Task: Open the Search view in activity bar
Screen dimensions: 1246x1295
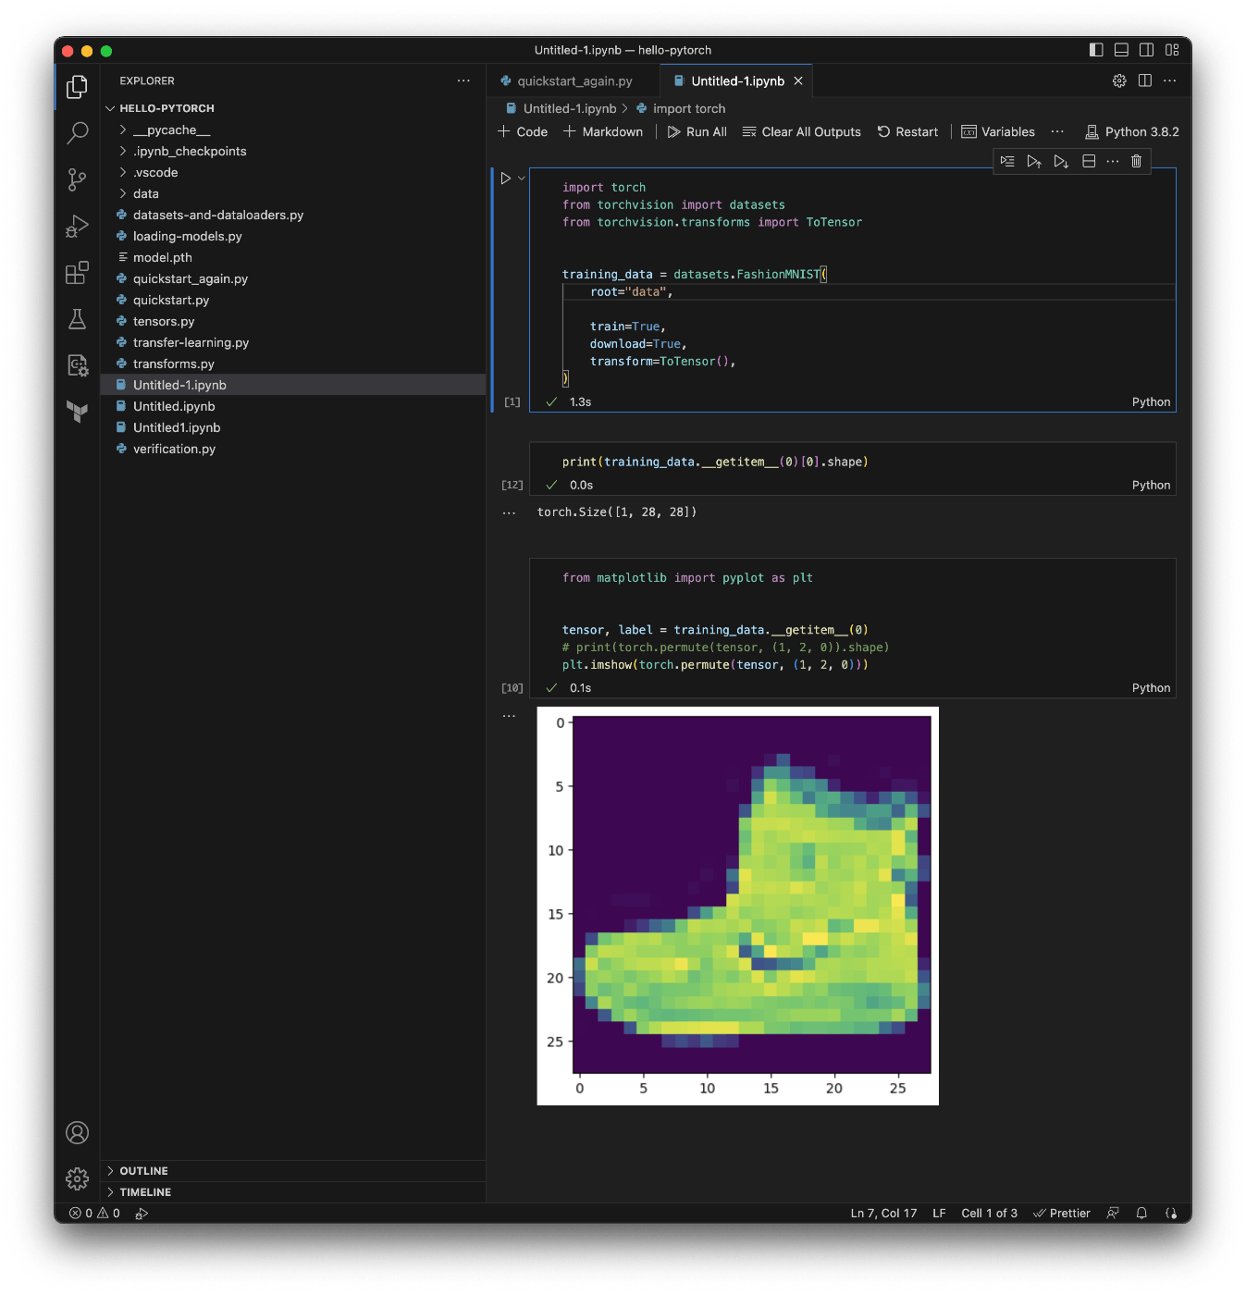Action: (78, 133)
